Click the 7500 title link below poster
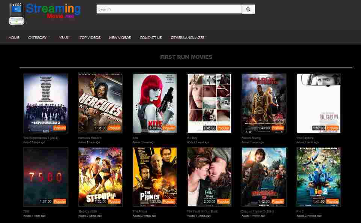 tap(26, 211)
